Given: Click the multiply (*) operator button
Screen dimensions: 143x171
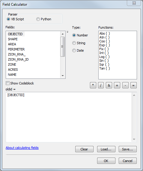Looking at the screenshot, I should 93,85.
